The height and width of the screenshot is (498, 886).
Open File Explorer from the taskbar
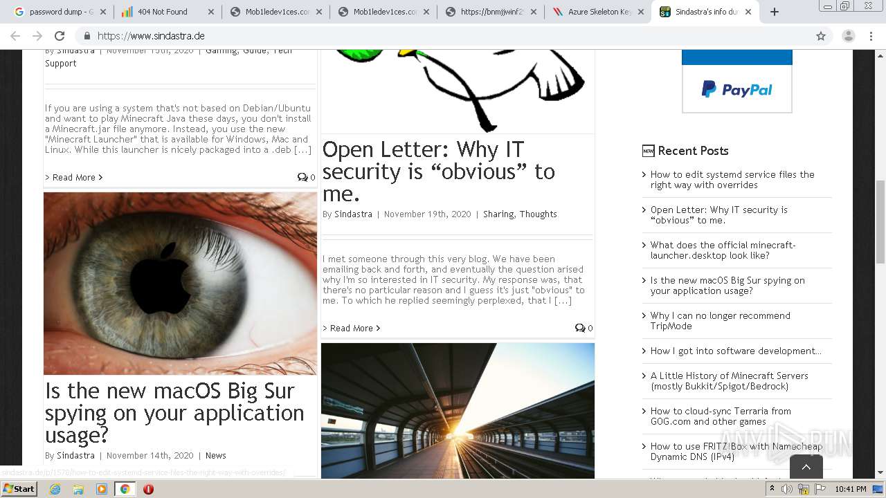pyautogui.click(x=78, y=489)
